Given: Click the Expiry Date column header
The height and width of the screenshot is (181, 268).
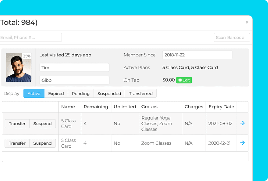Looking at the screenshot, I should click(221, 107).
